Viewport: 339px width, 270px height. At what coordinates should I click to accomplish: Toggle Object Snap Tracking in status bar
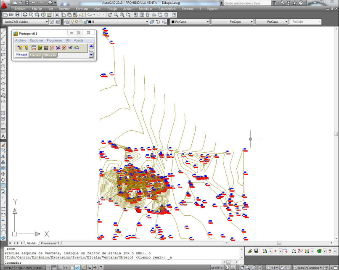tap(78, 267)
